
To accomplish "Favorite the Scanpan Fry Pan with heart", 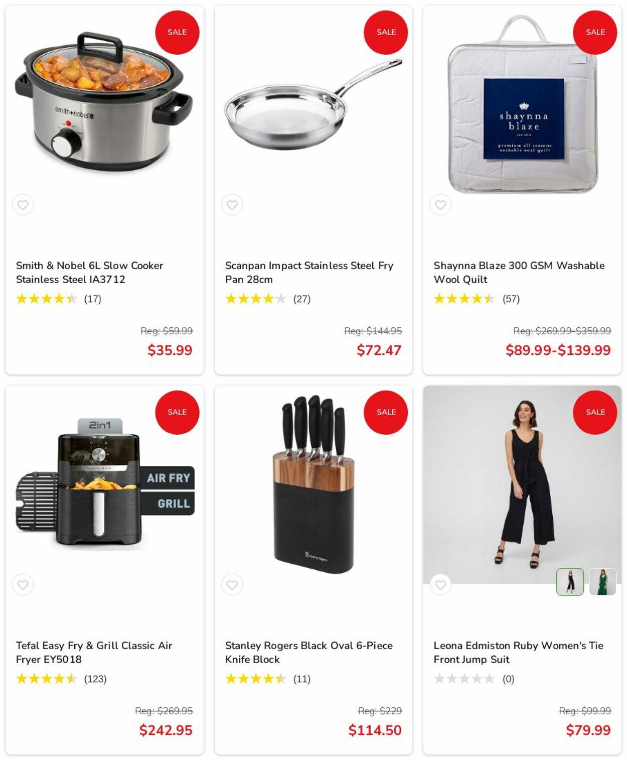I will point(232,205).
